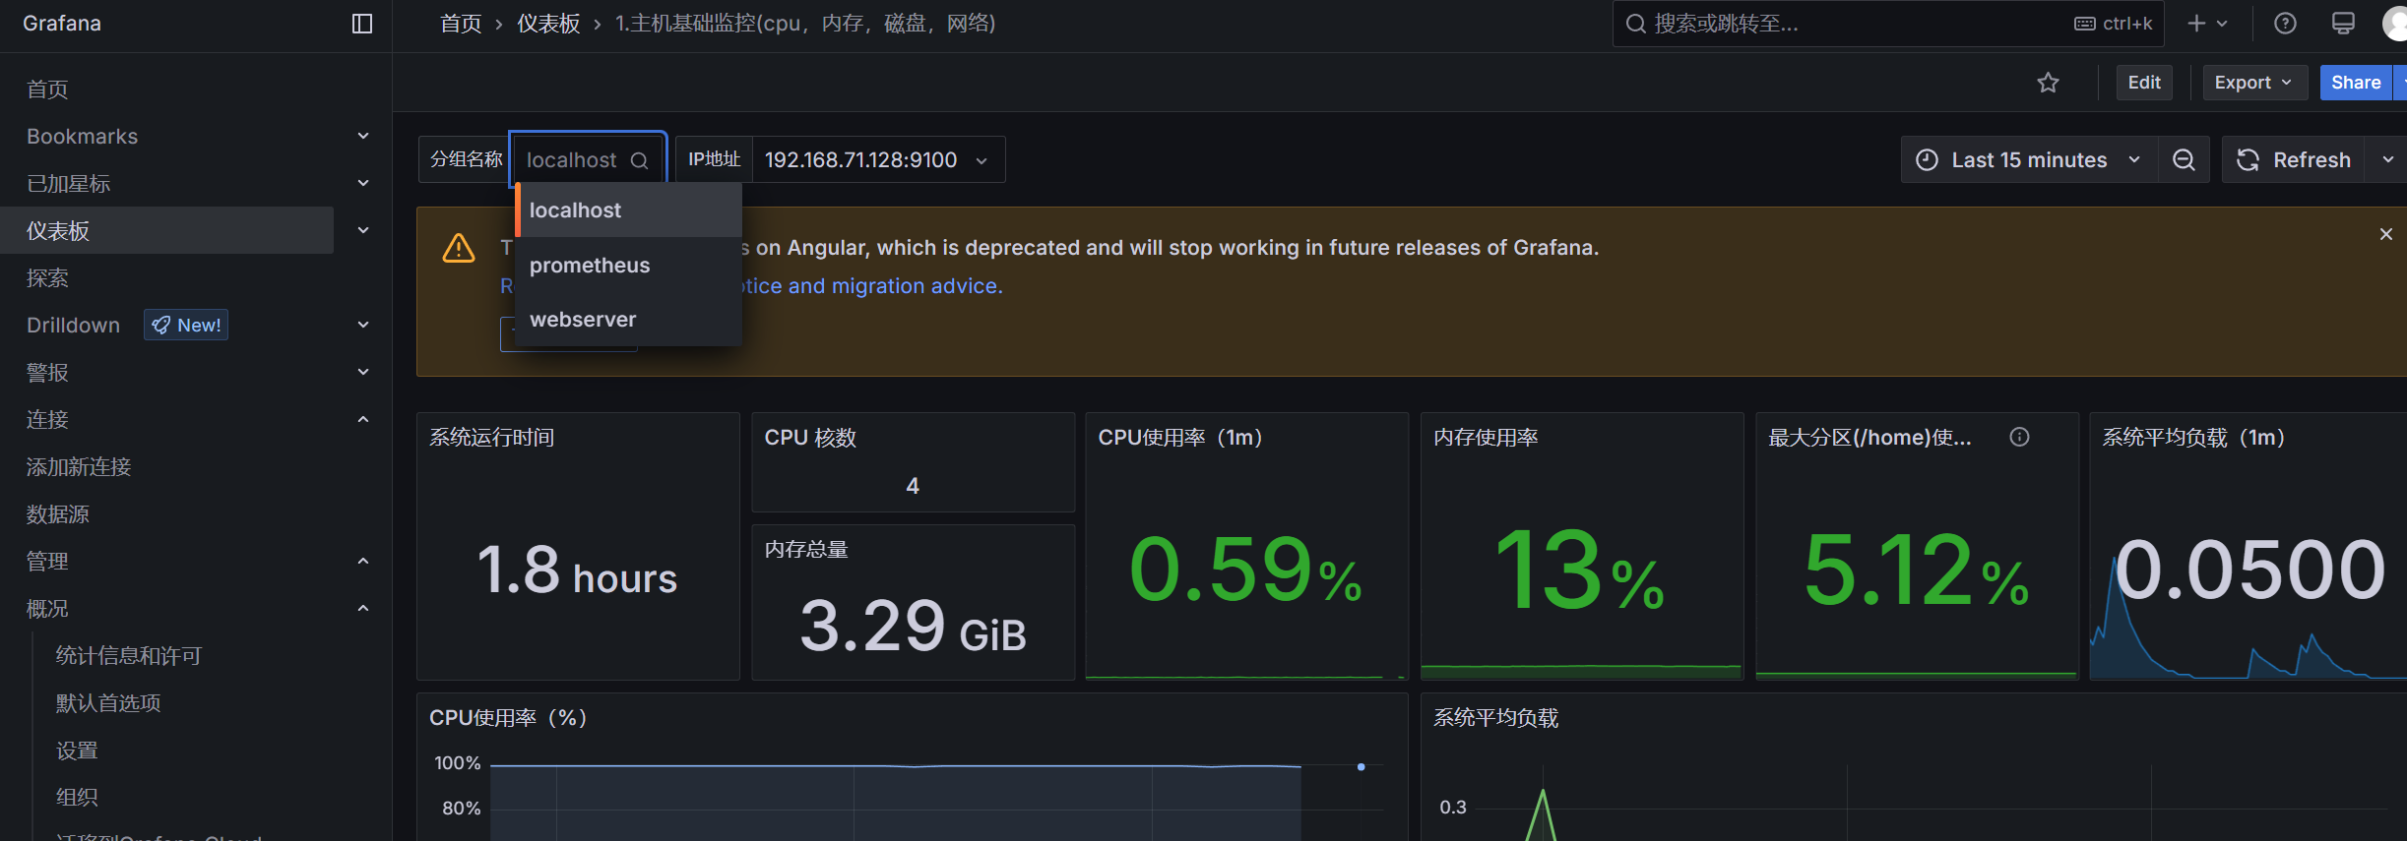Open the Export dropdown
This screenshot has width=2407, height=841.
tap(2254, 83)
